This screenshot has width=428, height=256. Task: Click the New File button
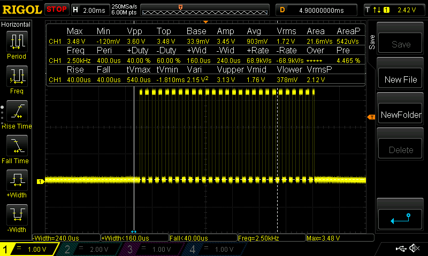pyautogui.click(x=400, y=79)
